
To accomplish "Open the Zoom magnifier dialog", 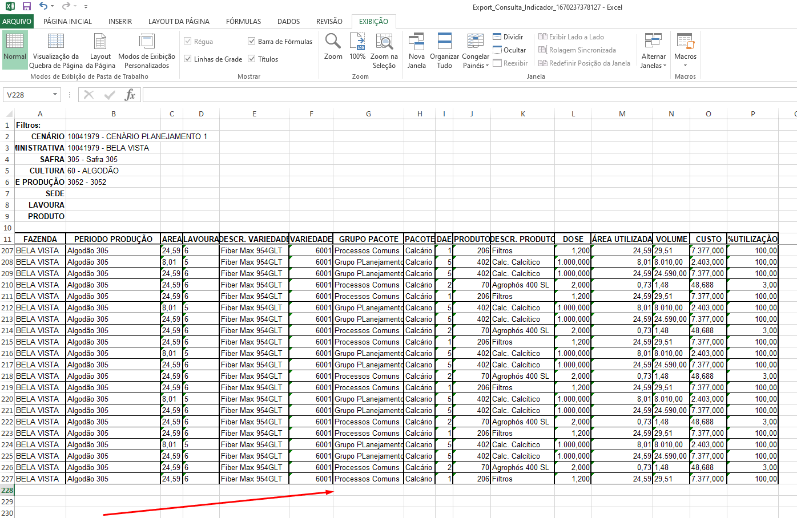I will pyautogui.click(x=333, y=47).
